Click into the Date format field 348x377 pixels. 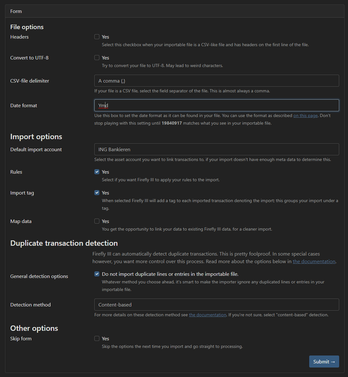click(x=216, y=106)
